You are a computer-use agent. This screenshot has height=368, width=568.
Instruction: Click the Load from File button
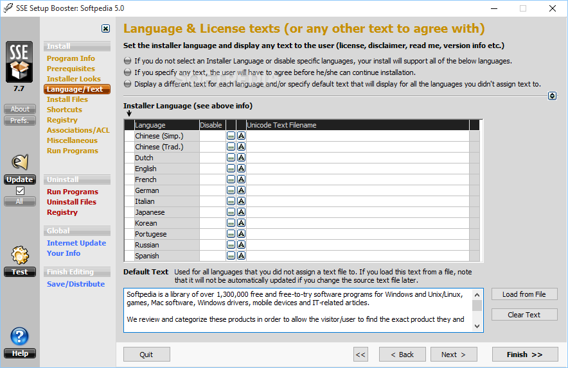[x=524, y=294]
